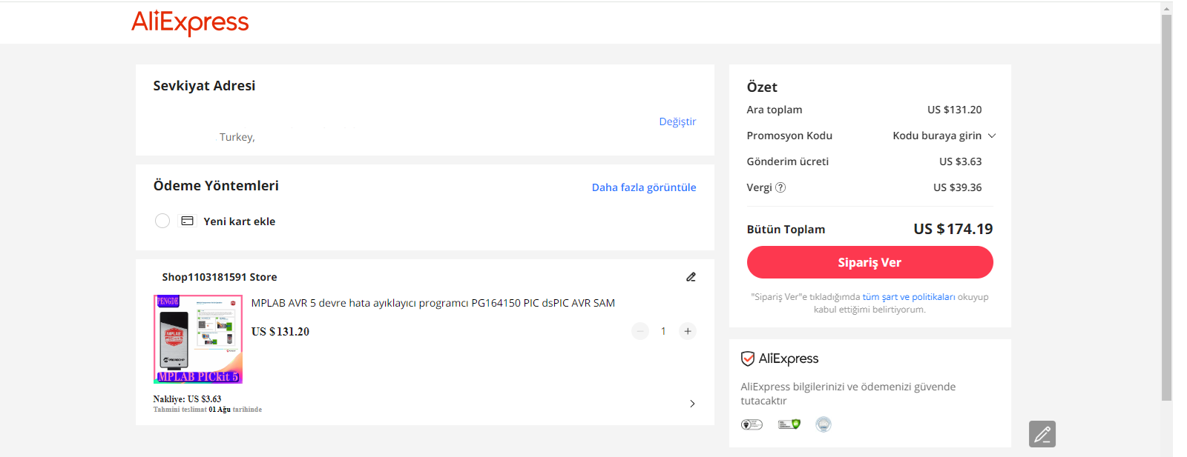Select the Yeni kart ekle radio button
Screen dimensions: 1187x457
[x=162, y=221]
